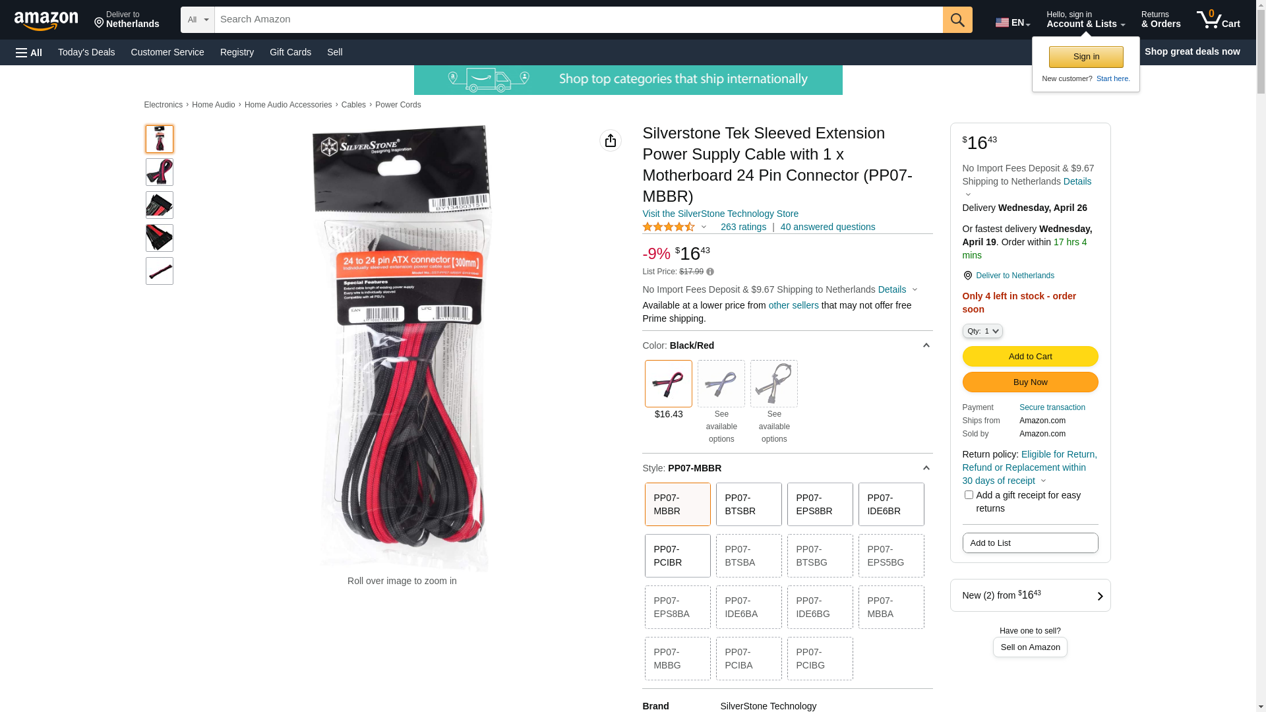Open the shopping cart icon
Screen dimensions: 1266x712
click(x=1218, y=20)
